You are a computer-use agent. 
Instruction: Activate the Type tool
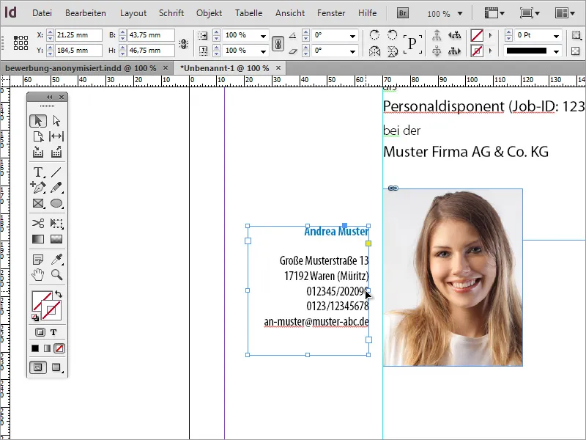coord(38,172)
